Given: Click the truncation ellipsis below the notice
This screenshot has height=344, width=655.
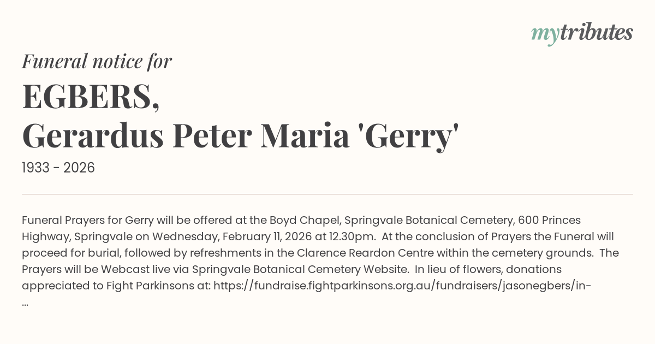Looking at the screenshot, I should 25,303.
